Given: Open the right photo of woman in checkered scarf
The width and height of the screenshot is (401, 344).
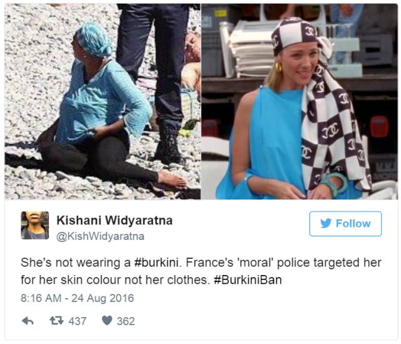Looking at the screenshot, I should (299, 102).
